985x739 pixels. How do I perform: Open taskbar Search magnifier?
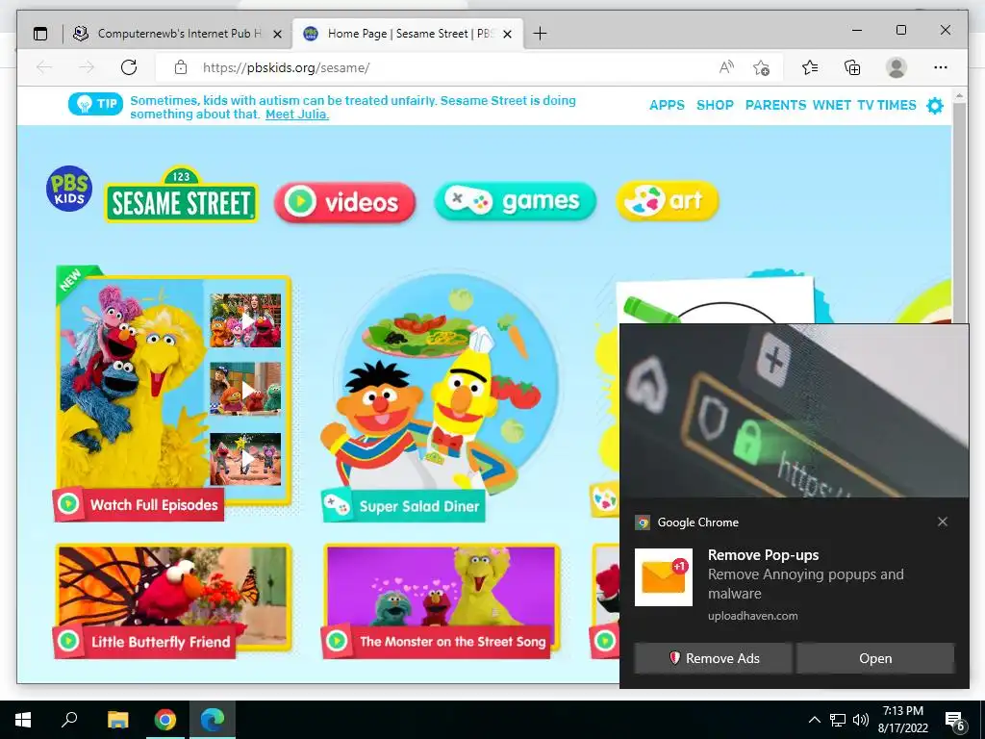click(x=69, y=720)
